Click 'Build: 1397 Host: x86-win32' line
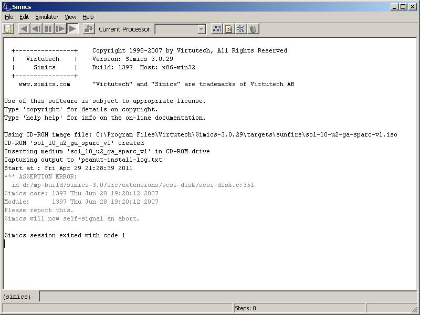Screen dimensions: 441x315 tap(143, 68)
